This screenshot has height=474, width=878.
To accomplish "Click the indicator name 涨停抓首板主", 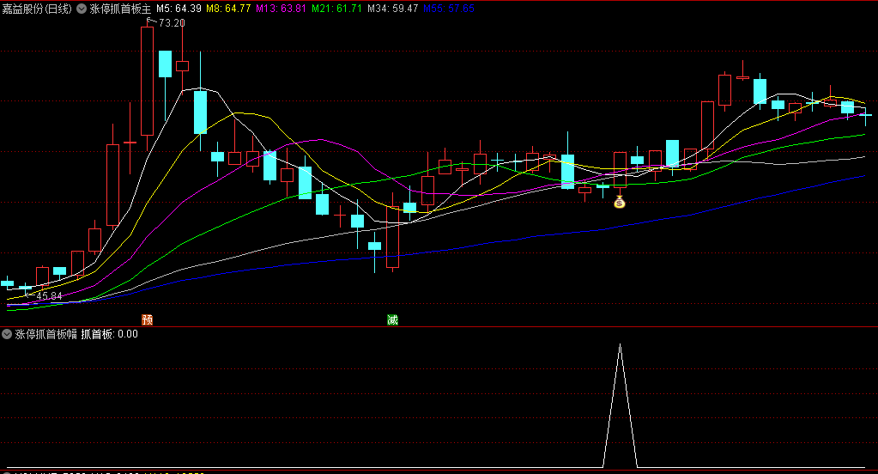I will point(120,9).
